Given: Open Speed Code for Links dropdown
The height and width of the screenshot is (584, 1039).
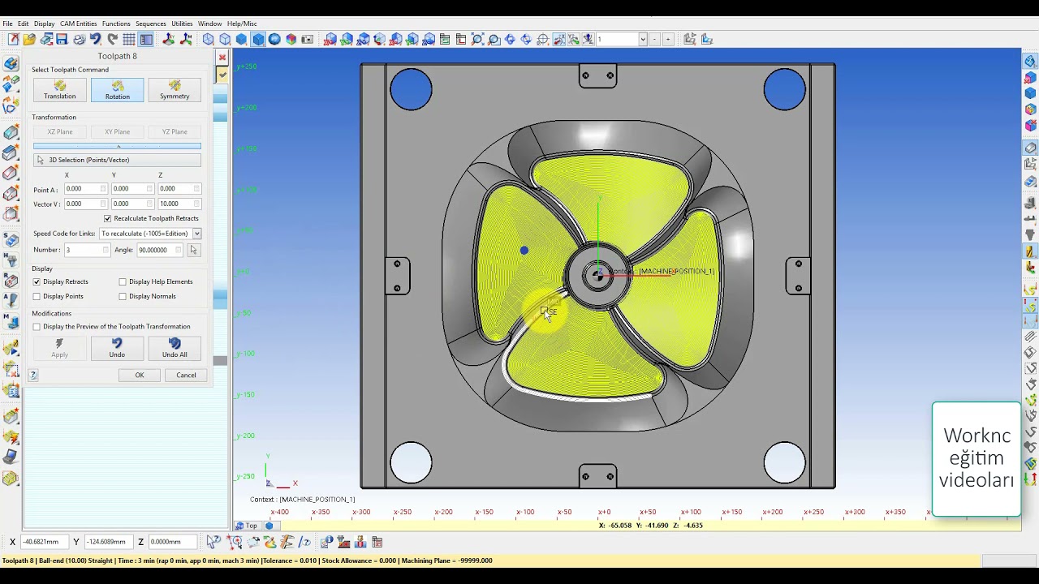Looking at the screenshot, I should click(x=196, y=234).
